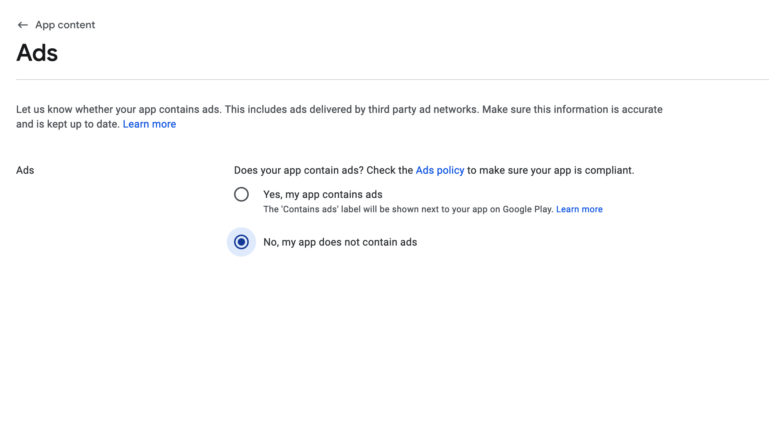Click the horizontal divider under Ads heading
Screen dimensions: 769x423
pyautogui.click(x=393, y=80)
